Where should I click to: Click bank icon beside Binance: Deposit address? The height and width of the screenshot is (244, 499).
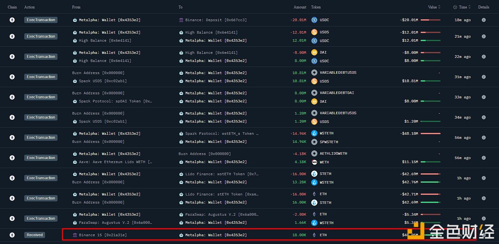(x=181, y=20)
